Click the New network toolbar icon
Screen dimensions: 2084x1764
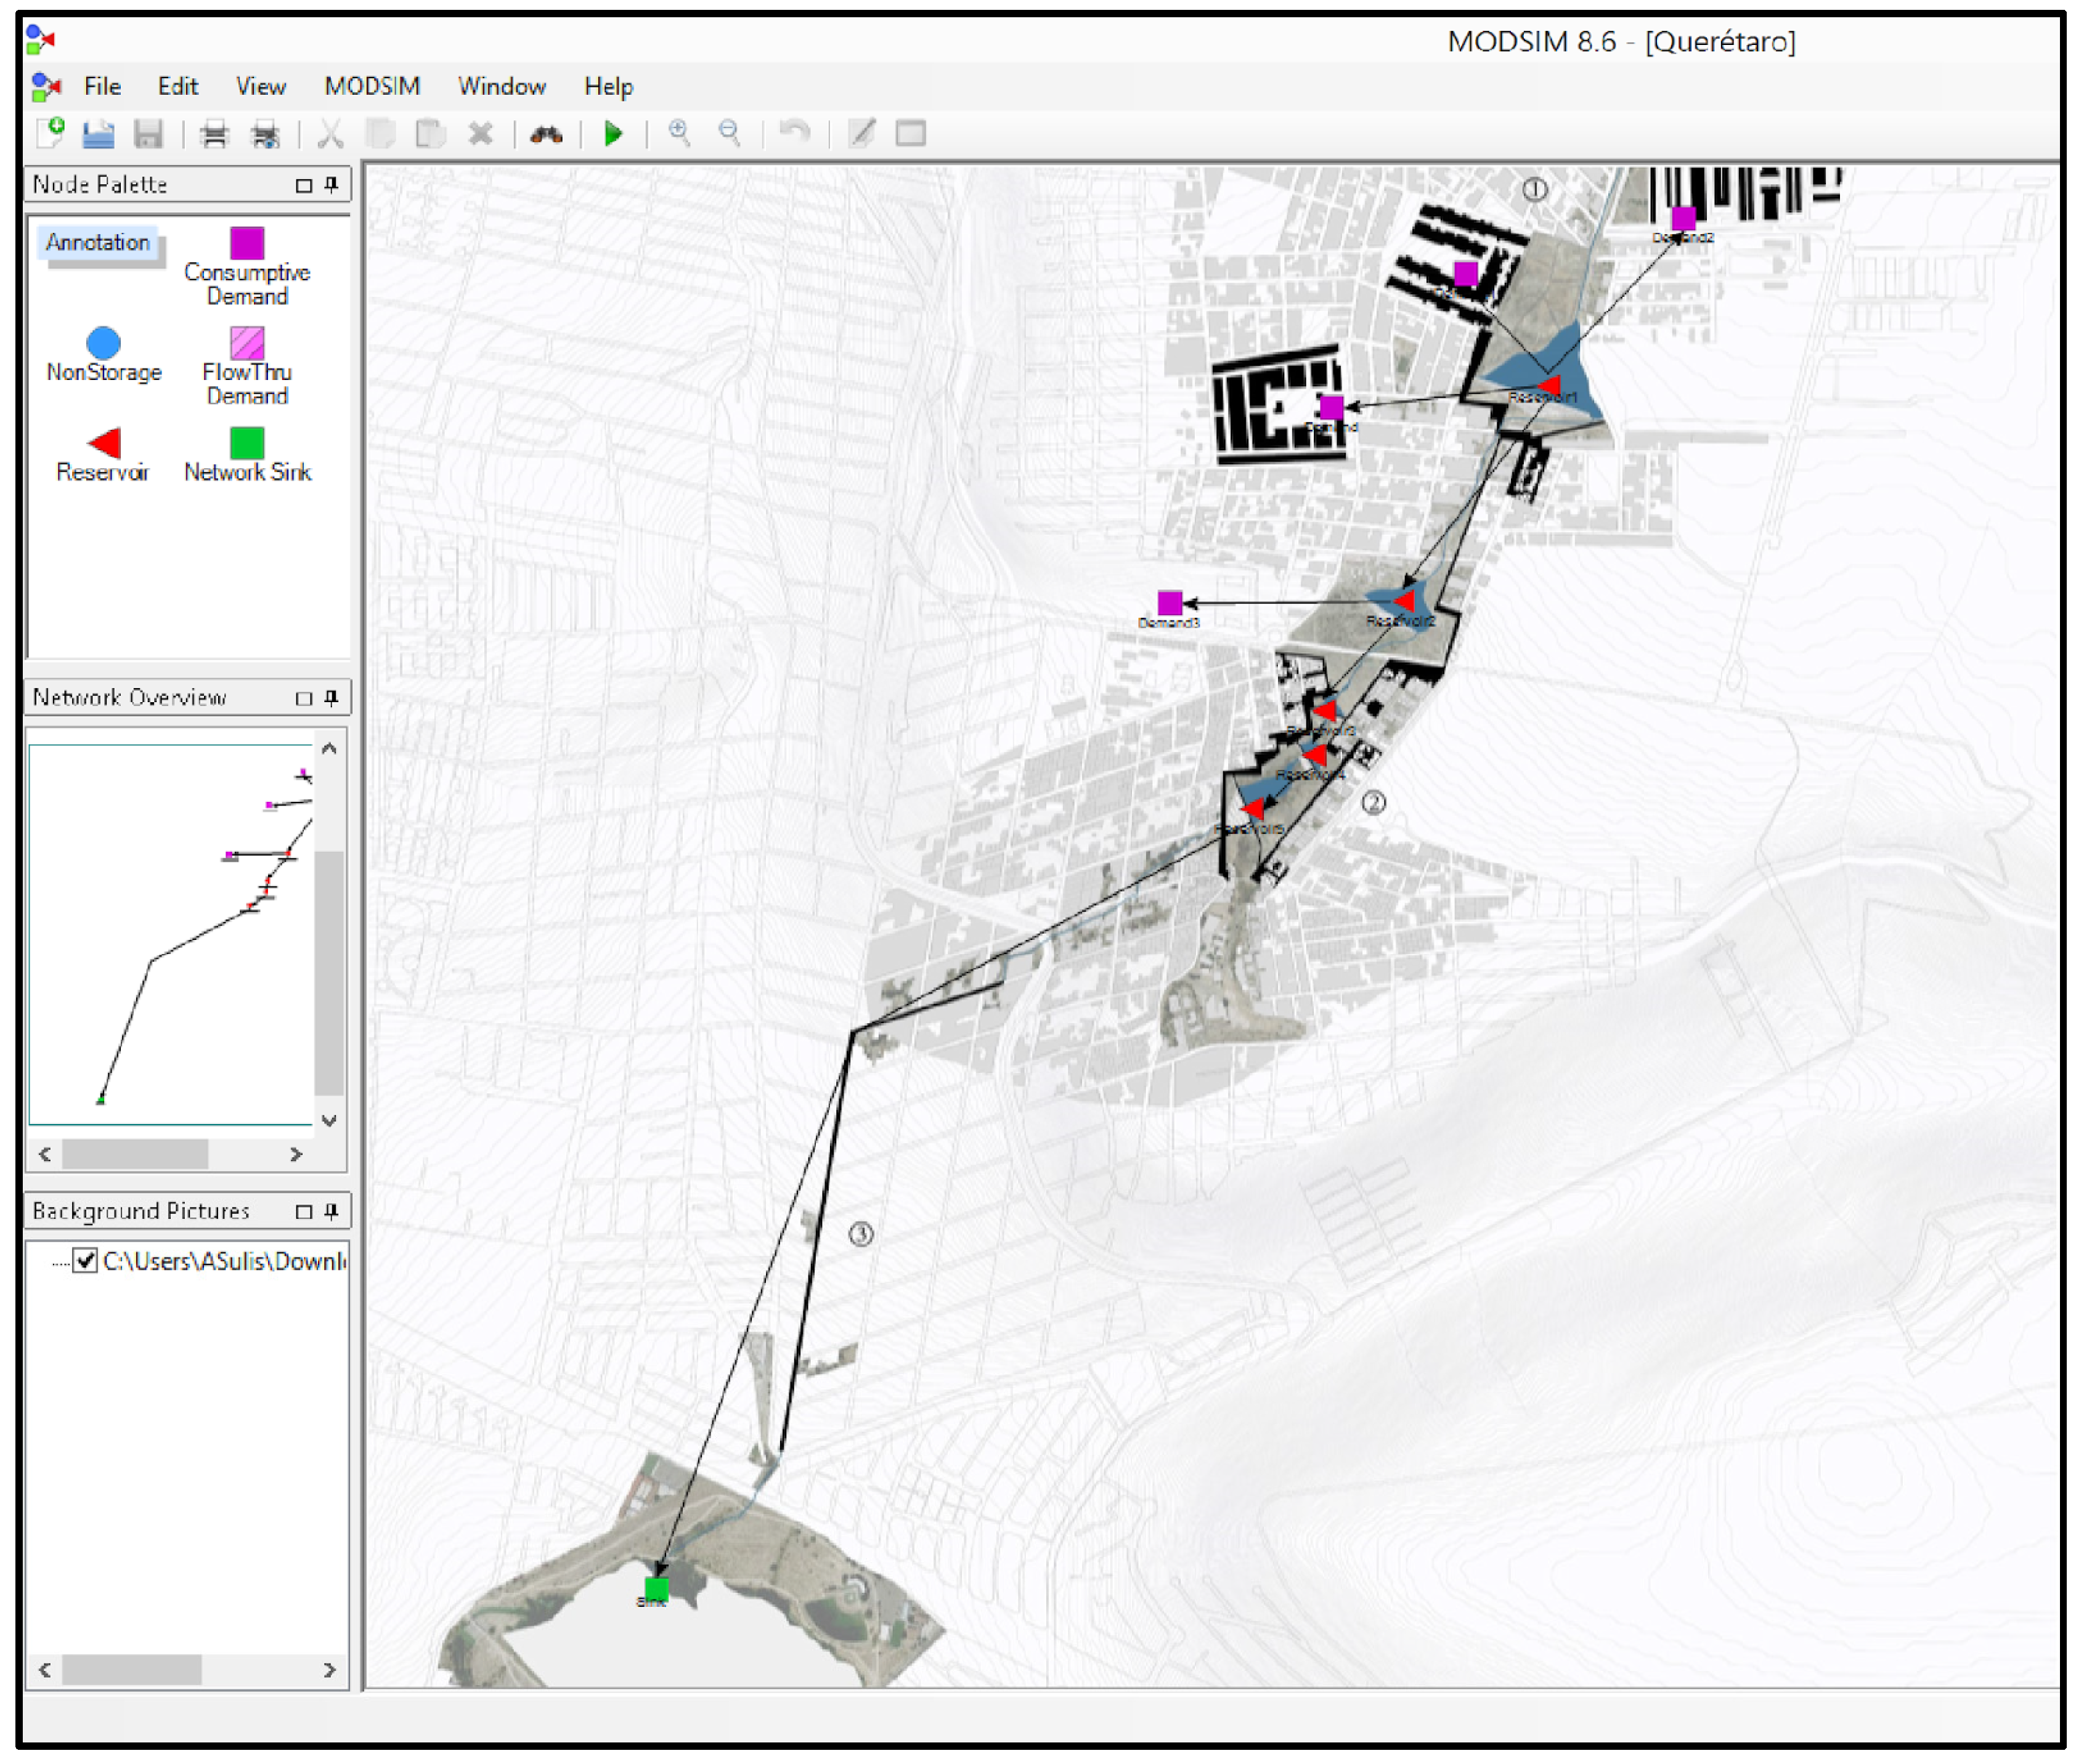(50, 133)
